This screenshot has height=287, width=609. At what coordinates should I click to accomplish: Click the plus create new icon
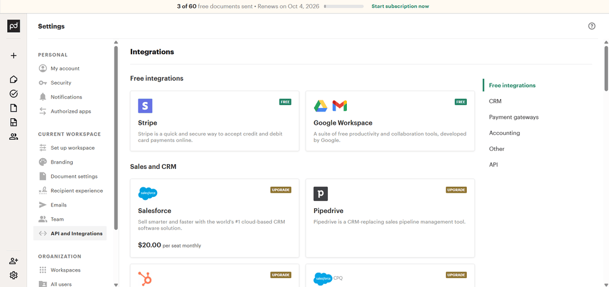tap(14, 55)
